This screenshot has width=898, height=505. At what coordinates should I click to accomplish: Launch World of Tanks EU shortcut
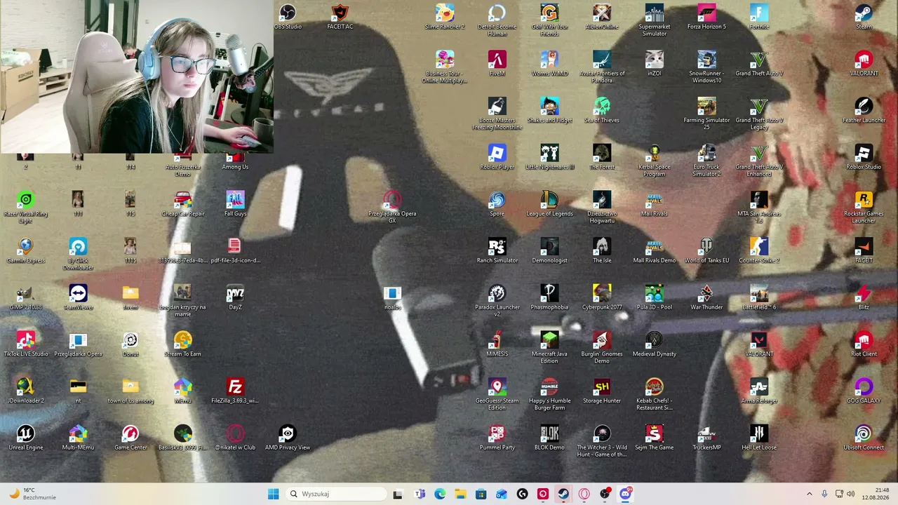click(x=706, y=250)
